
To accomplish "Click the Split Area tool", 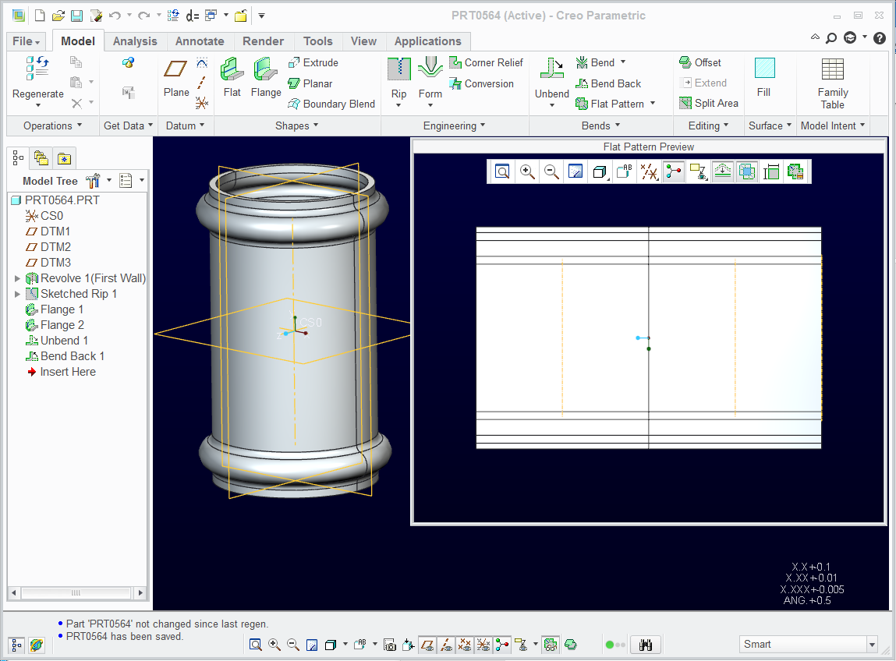I will point(709,103).
